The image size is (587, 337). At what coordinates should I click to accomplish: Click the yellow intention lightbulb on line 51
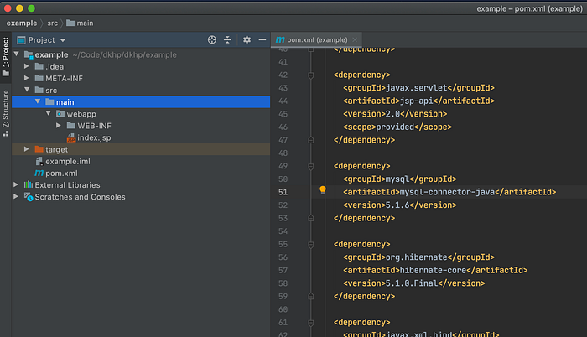(x=323, y=190)
